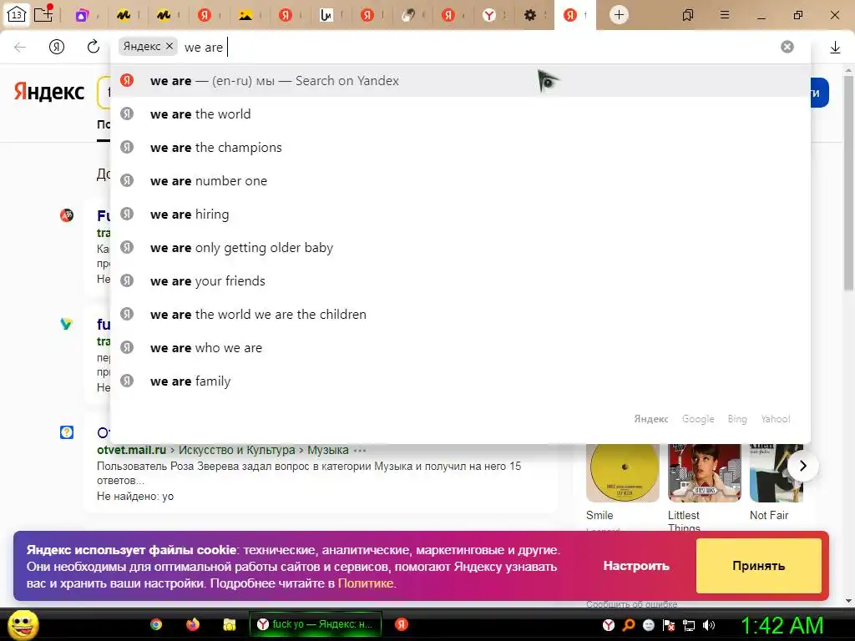The width and height of the screenshot is (855, 641).
Task: Open the Политике link in cookie banner
Action: point(366,583)
